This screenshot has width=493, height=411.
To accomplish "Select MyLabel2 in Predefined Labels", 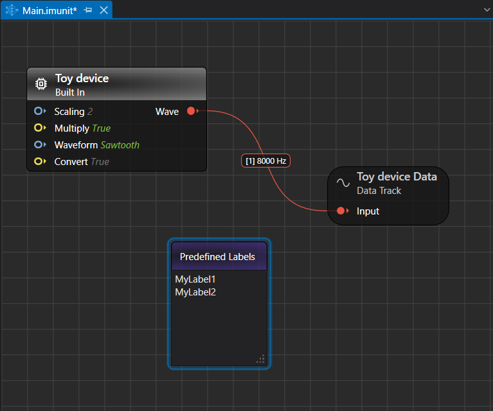I will click(195, 292).
